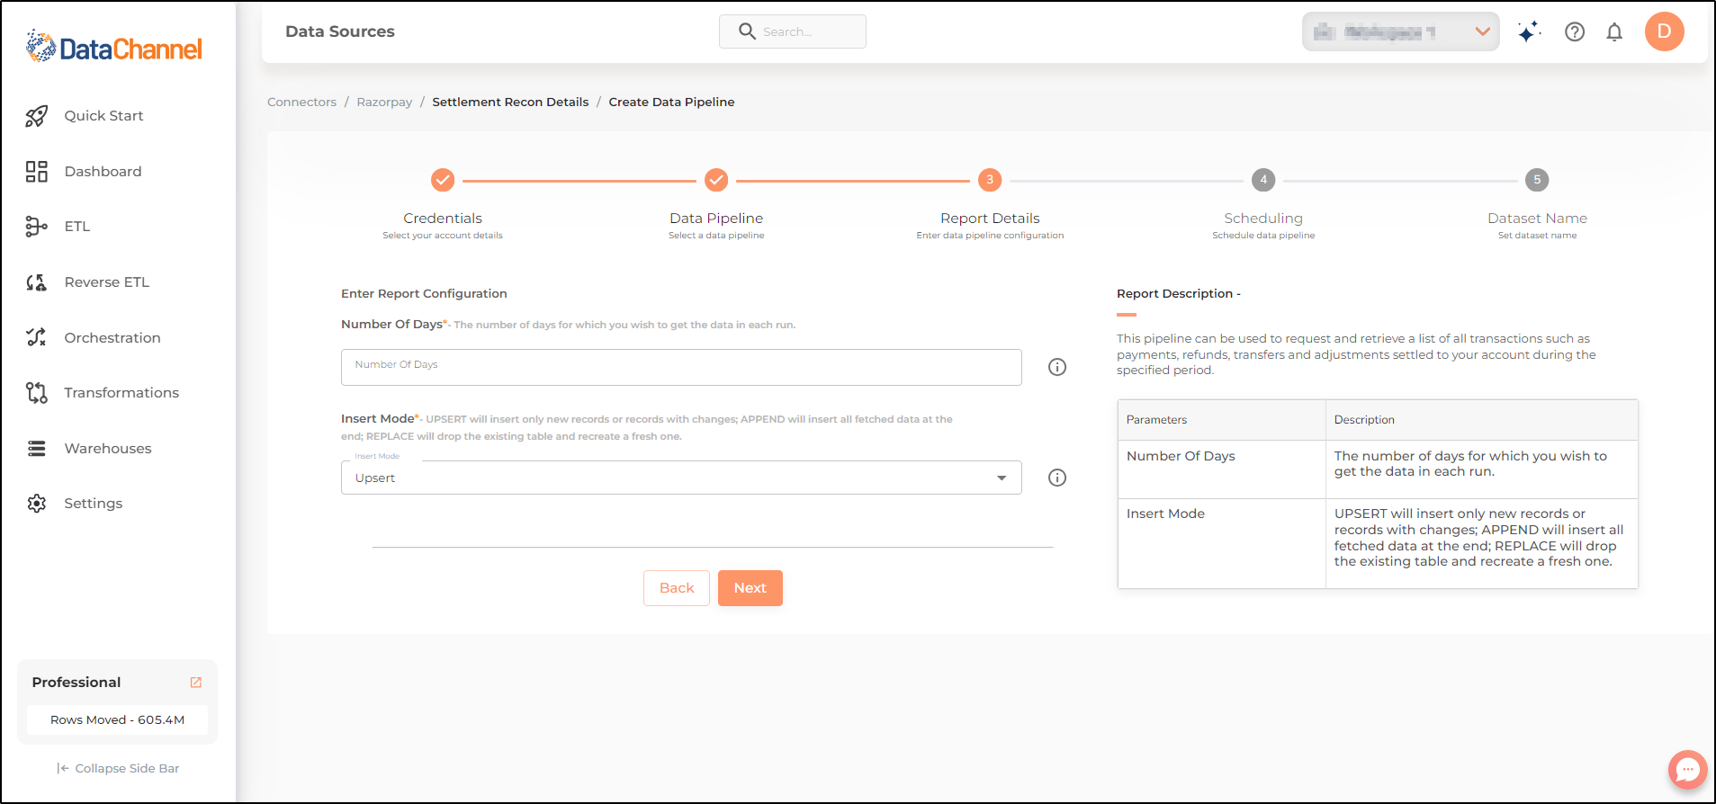Open the Professional plan external link icon
This screenshot has height=804, width=1716.
click(x=196, y=683)
